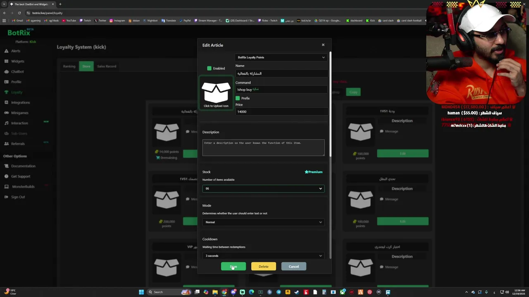
Task: Open the Instagram bookmark
Action: coord(117,21)
